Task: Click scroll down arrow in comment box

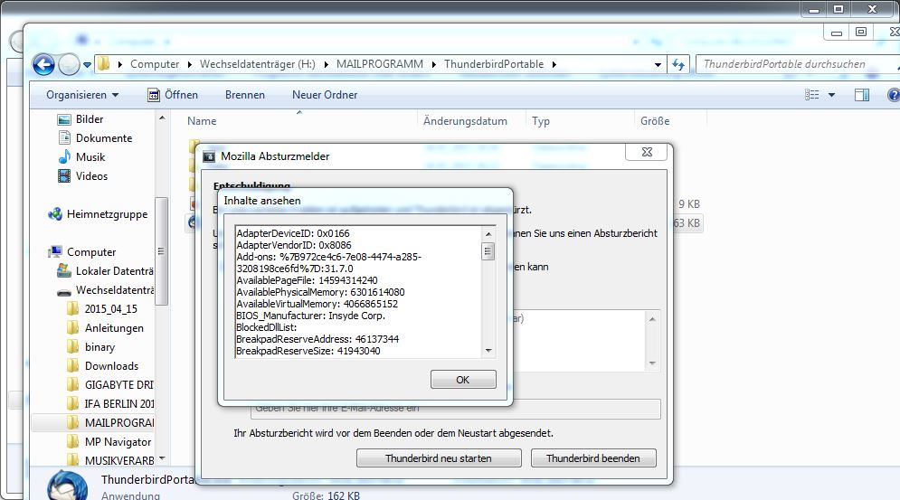Action: [x=652, y=363]
